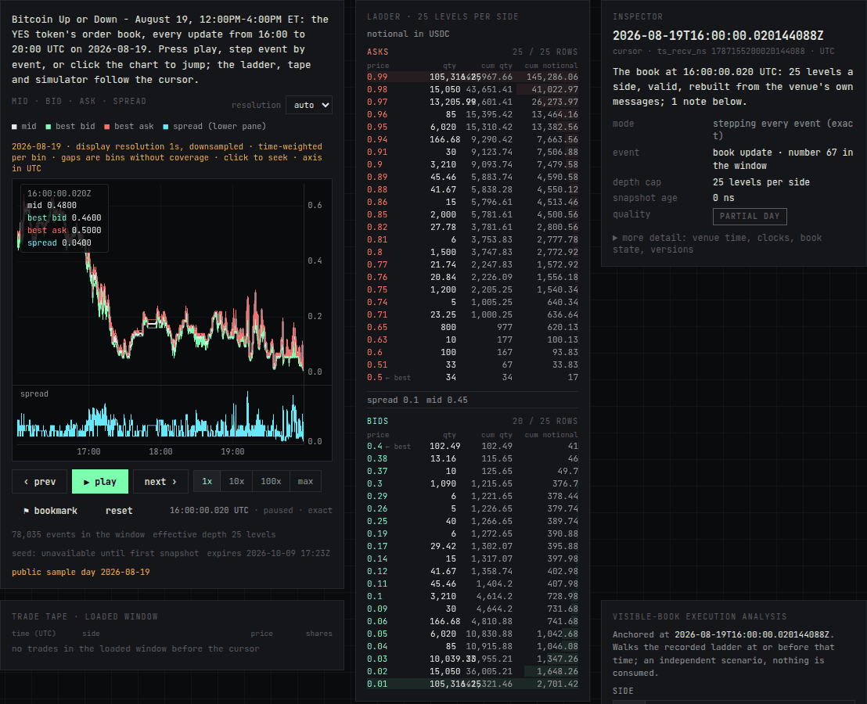Select the best ask 0.5 row

pyautogui.click(x=472, y=377)
